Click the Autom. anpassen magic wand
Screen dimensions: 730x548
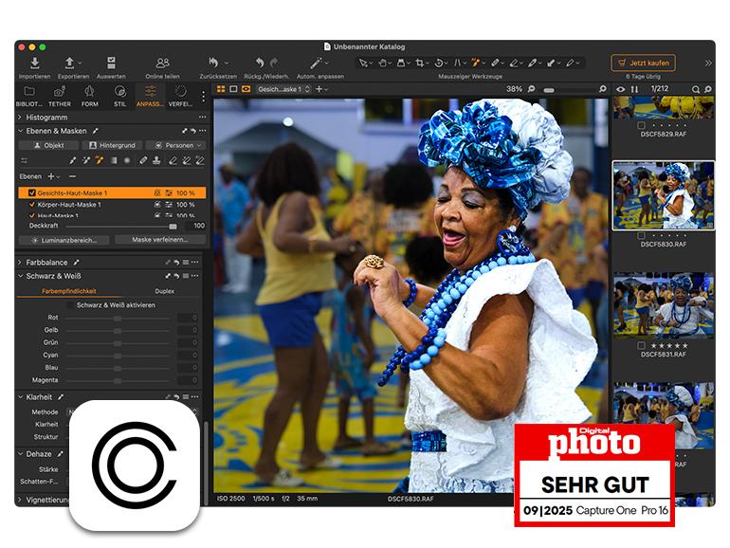(x=316, y=63)
